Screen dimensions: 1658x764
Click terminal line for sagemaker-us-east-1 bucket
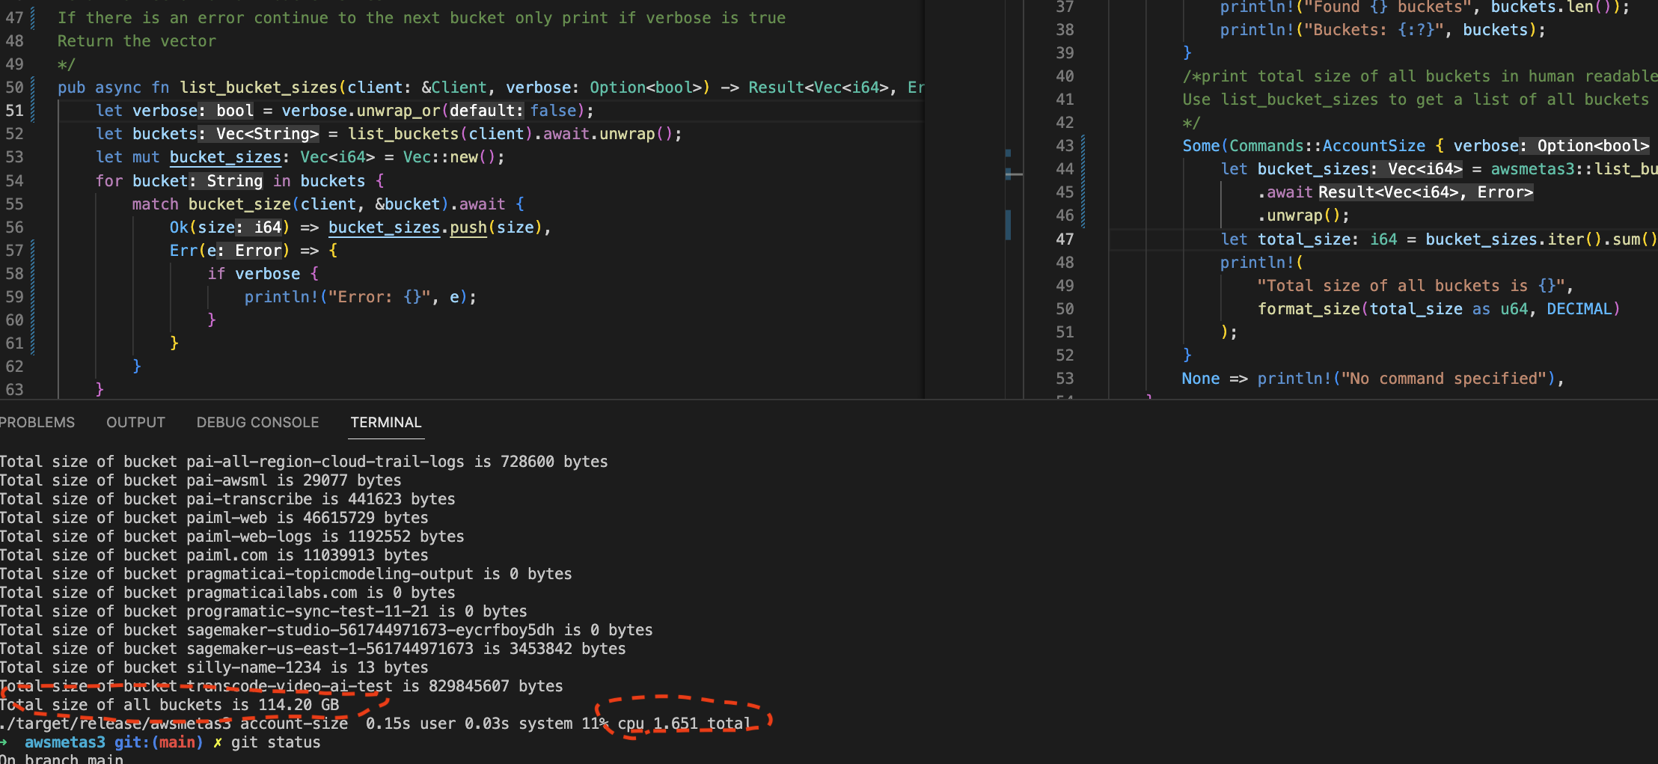click(x=313, y=649)
